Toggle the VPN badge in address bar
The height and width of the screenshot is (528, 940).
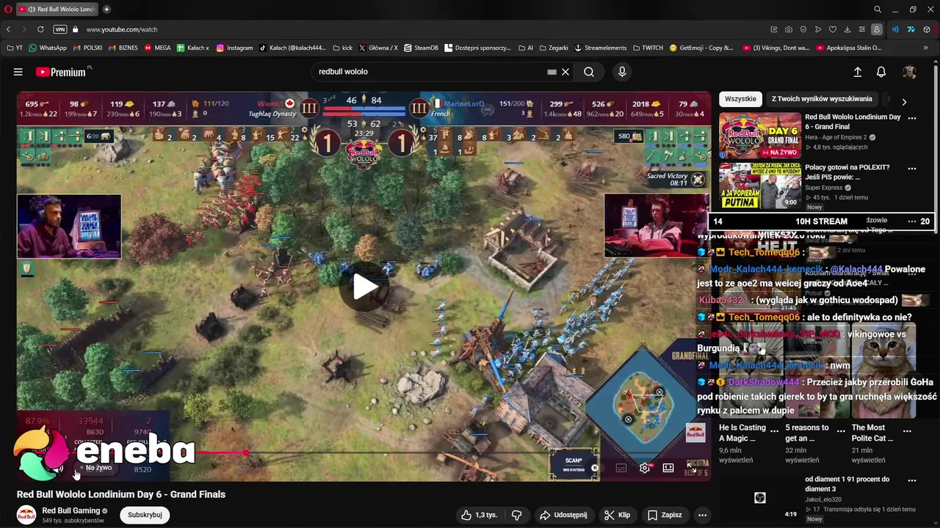pyautogui.click(x=60, y=29)
